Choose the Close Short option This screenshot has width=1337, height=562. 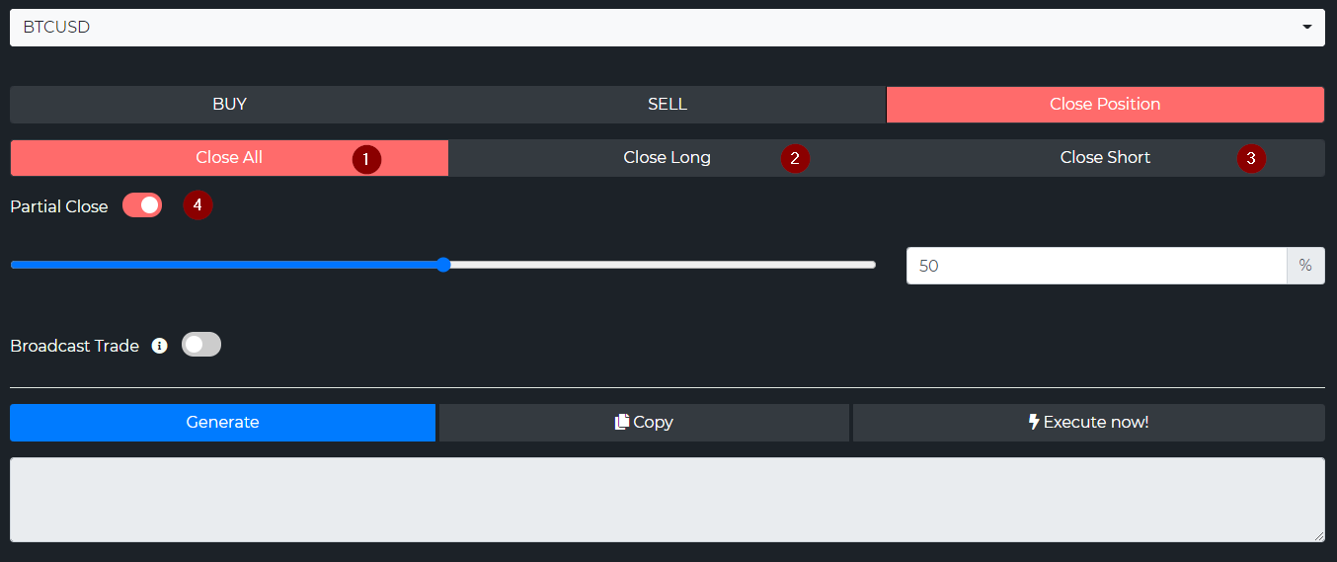tap(1104, 158)
